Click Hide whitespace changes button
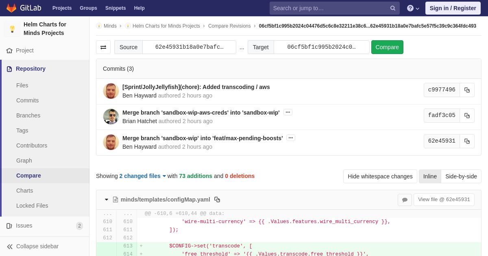The height and width of the screenshot is (256, 488). (380, 176)
